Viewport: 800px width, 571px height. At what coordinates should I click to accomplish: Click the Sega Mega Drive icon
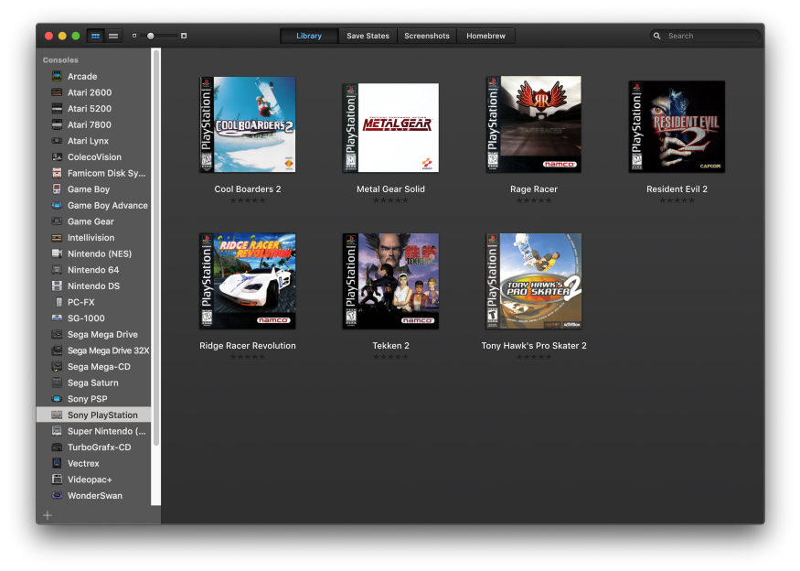[x=57, y=335]
